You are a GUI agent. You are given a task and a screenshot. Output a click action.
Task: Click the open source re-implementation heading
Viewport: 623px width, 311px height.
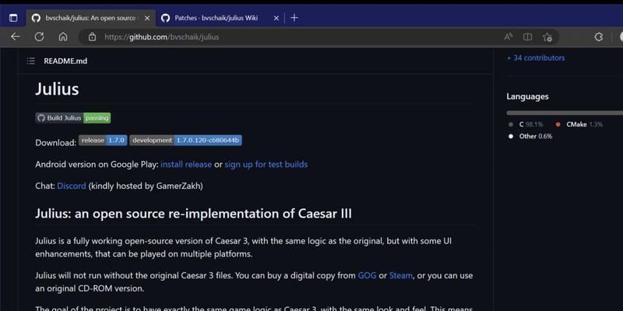[x=193, y=214]
